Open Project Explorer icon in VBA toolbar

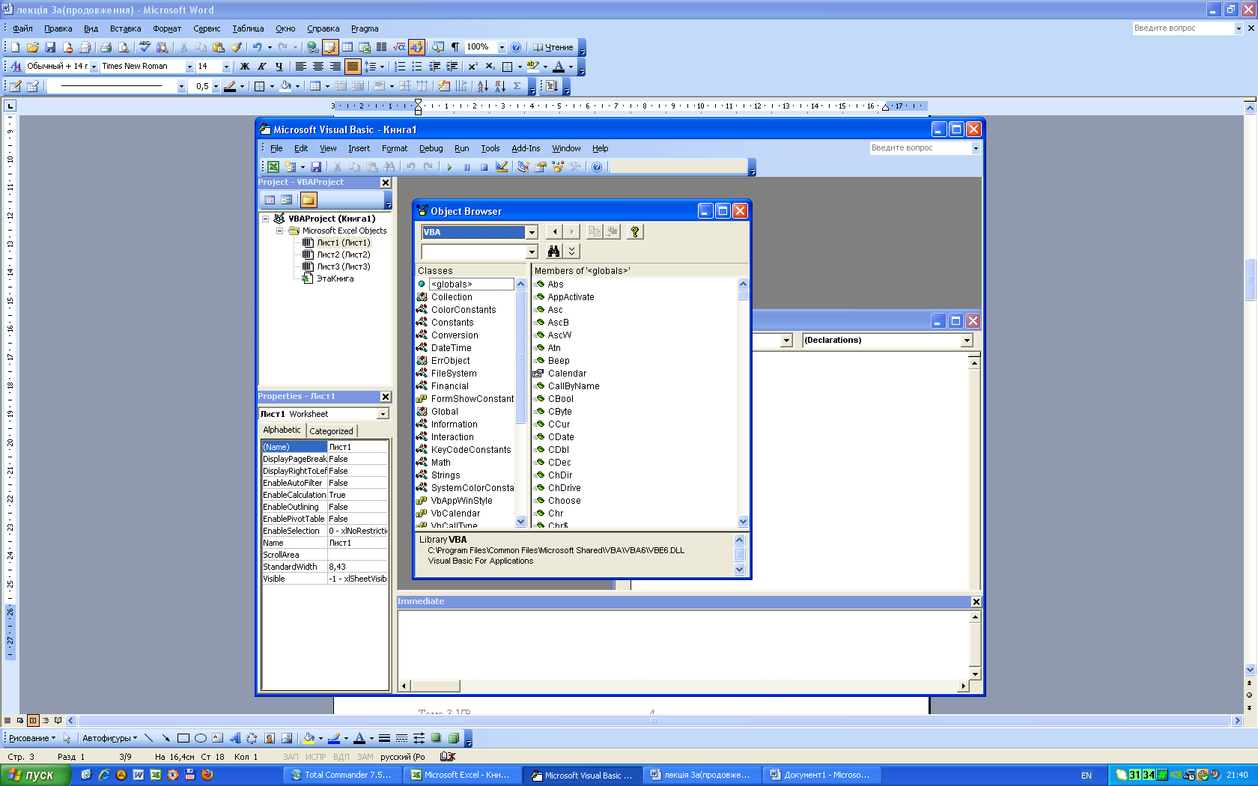[523, 167]
